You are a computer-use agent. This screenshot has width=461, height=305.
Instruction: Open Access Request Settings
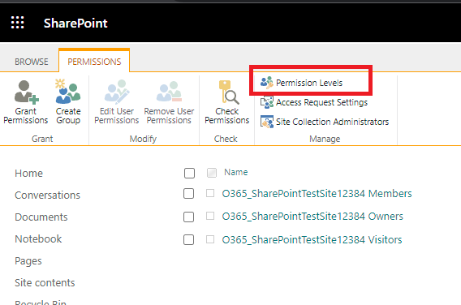coord(321,102)
